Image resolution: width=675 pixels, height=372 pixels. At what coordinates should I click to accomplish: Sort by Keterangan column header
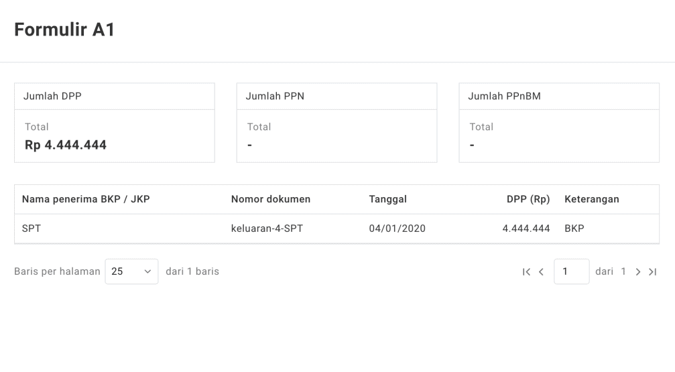click(592, 199)
